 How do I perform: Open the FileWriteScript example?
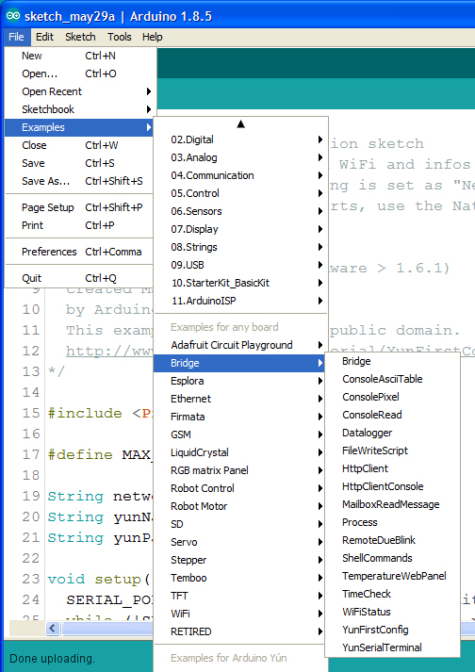[392, 451]
